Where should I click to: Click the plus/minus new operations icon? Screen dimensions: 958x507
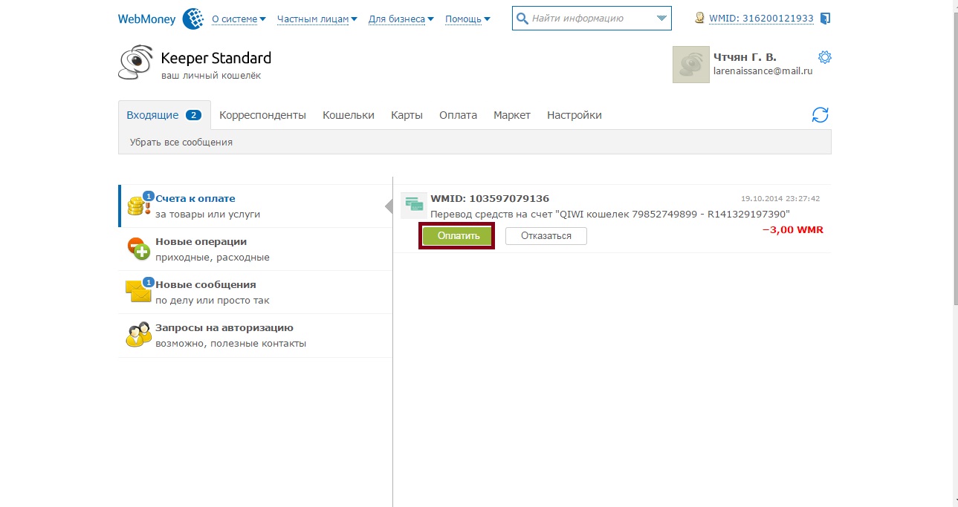pos(139,249)
